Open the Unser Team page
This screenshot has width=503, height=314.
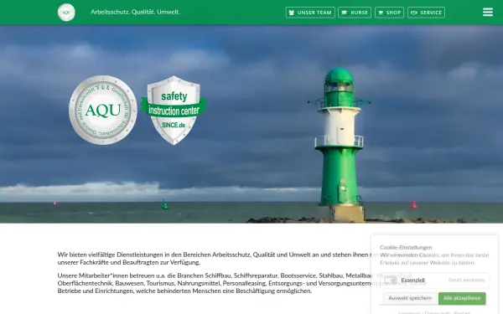[x=310, y=13]
